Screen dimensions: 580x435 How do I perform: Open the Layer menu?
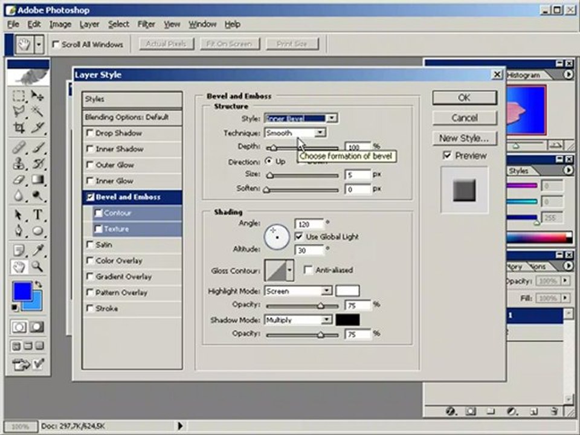tap(89, 24)
